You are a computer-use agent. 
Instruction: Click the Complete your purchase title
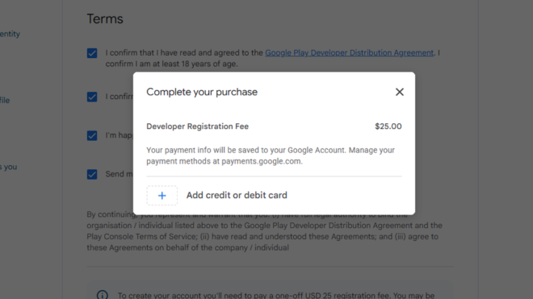202,92
